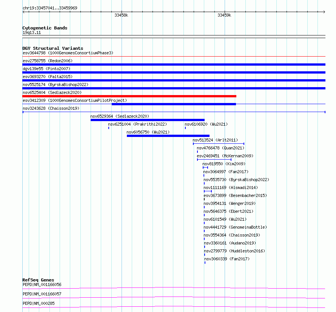Image resolution: width=336 pixels, height=312 pixels.
Task: Select the Cytogenetic Bands track title
Action: (45, 28)
